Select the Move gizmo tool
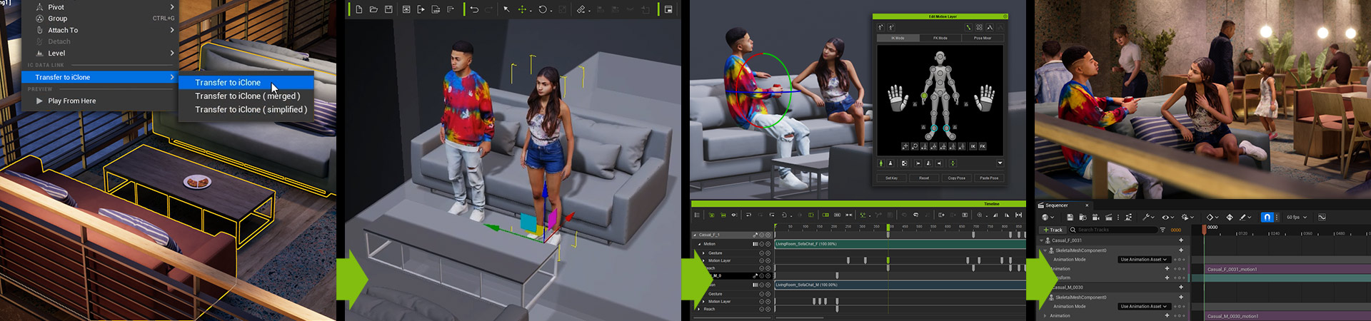This screenshot has height=321, width=1371. (523, 9)
